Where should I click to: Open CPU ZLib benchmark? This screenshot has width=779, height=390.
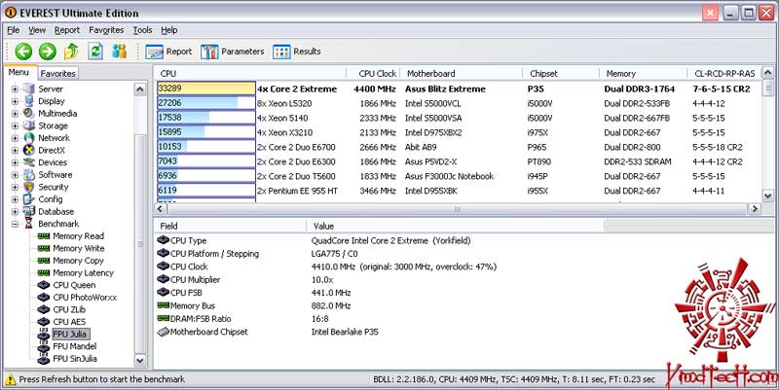[69, 309]
